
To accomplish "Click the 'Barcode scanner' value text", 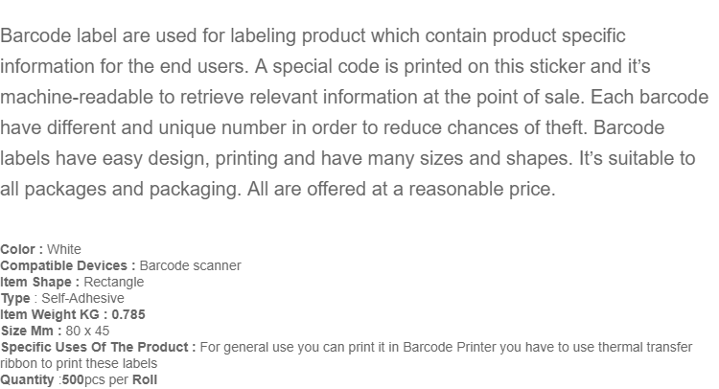I will point(191,265).
